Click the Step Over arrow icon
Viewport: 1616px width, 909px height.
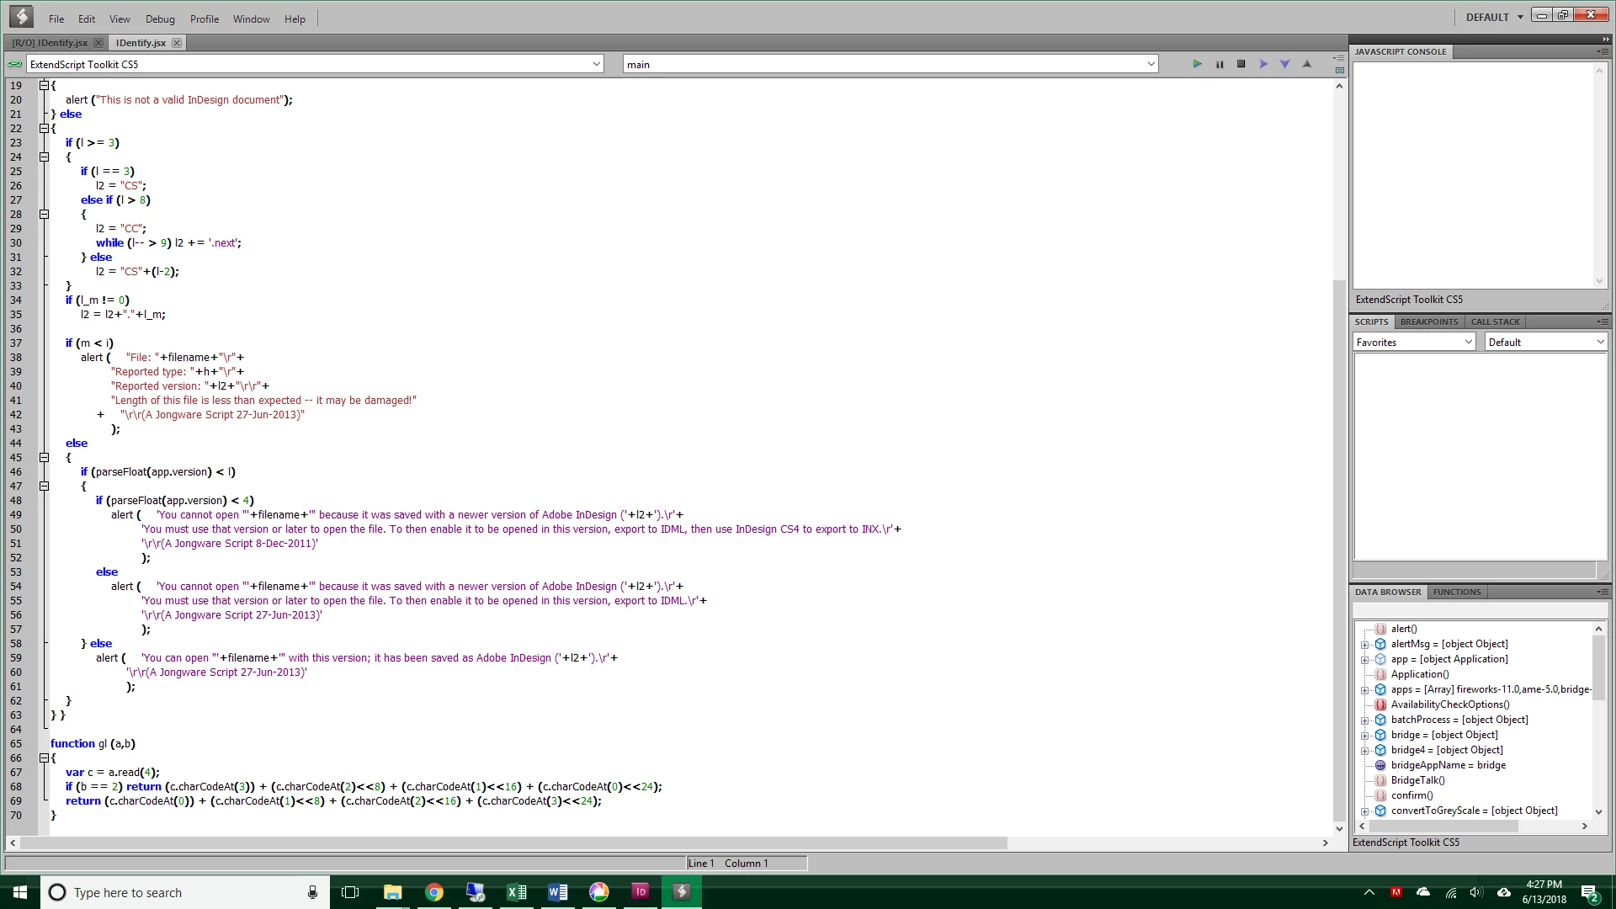(x=1263, y=64)
